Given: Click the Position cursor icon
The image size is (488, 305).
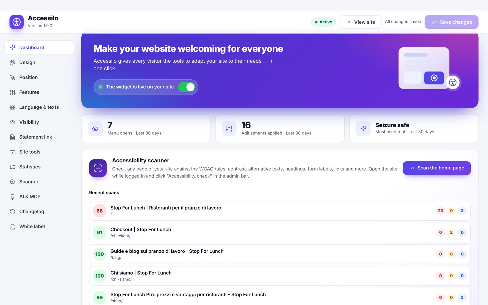Looking at the screenshot, I should point(12,78).
